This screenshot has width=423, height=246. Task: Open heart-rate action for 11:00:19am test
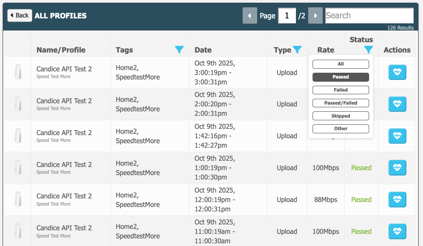(397, 232)
